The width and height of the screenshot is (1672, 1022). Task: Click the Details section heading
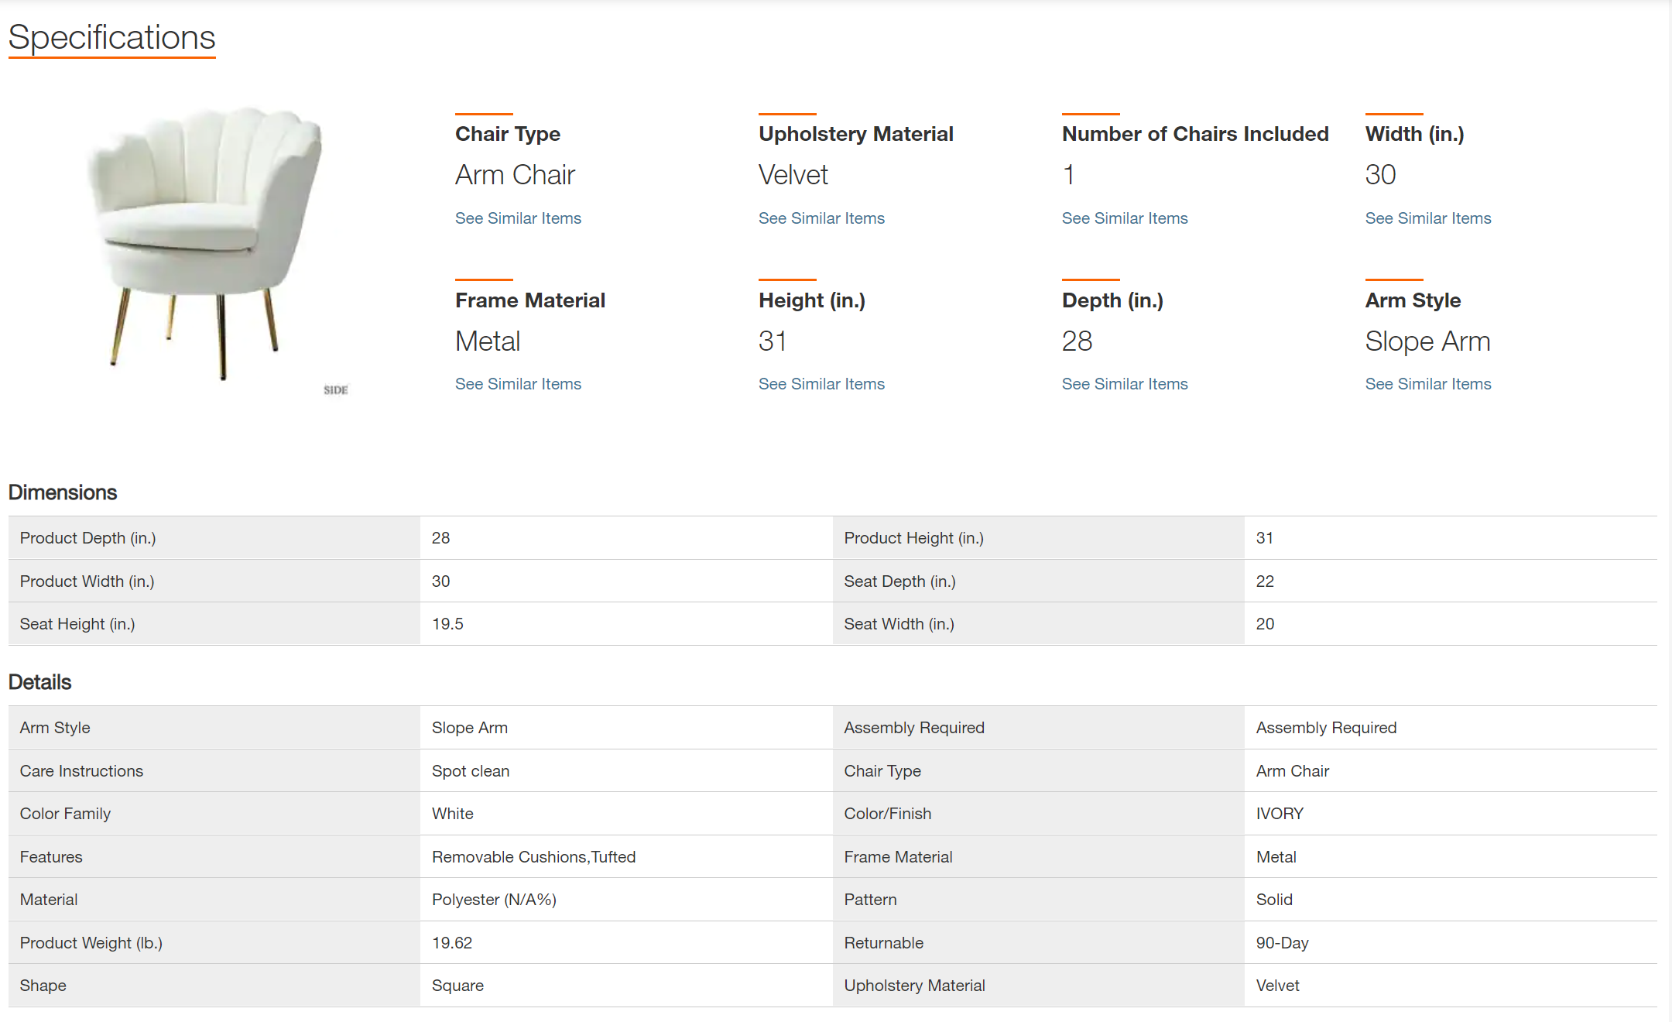tap(40, 682)
